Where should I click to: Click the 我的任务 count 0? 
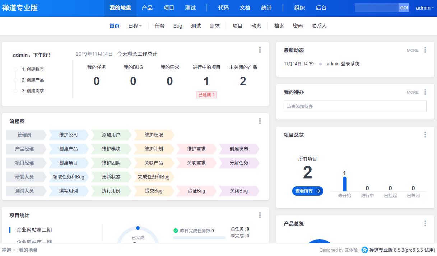pos(97,82)
